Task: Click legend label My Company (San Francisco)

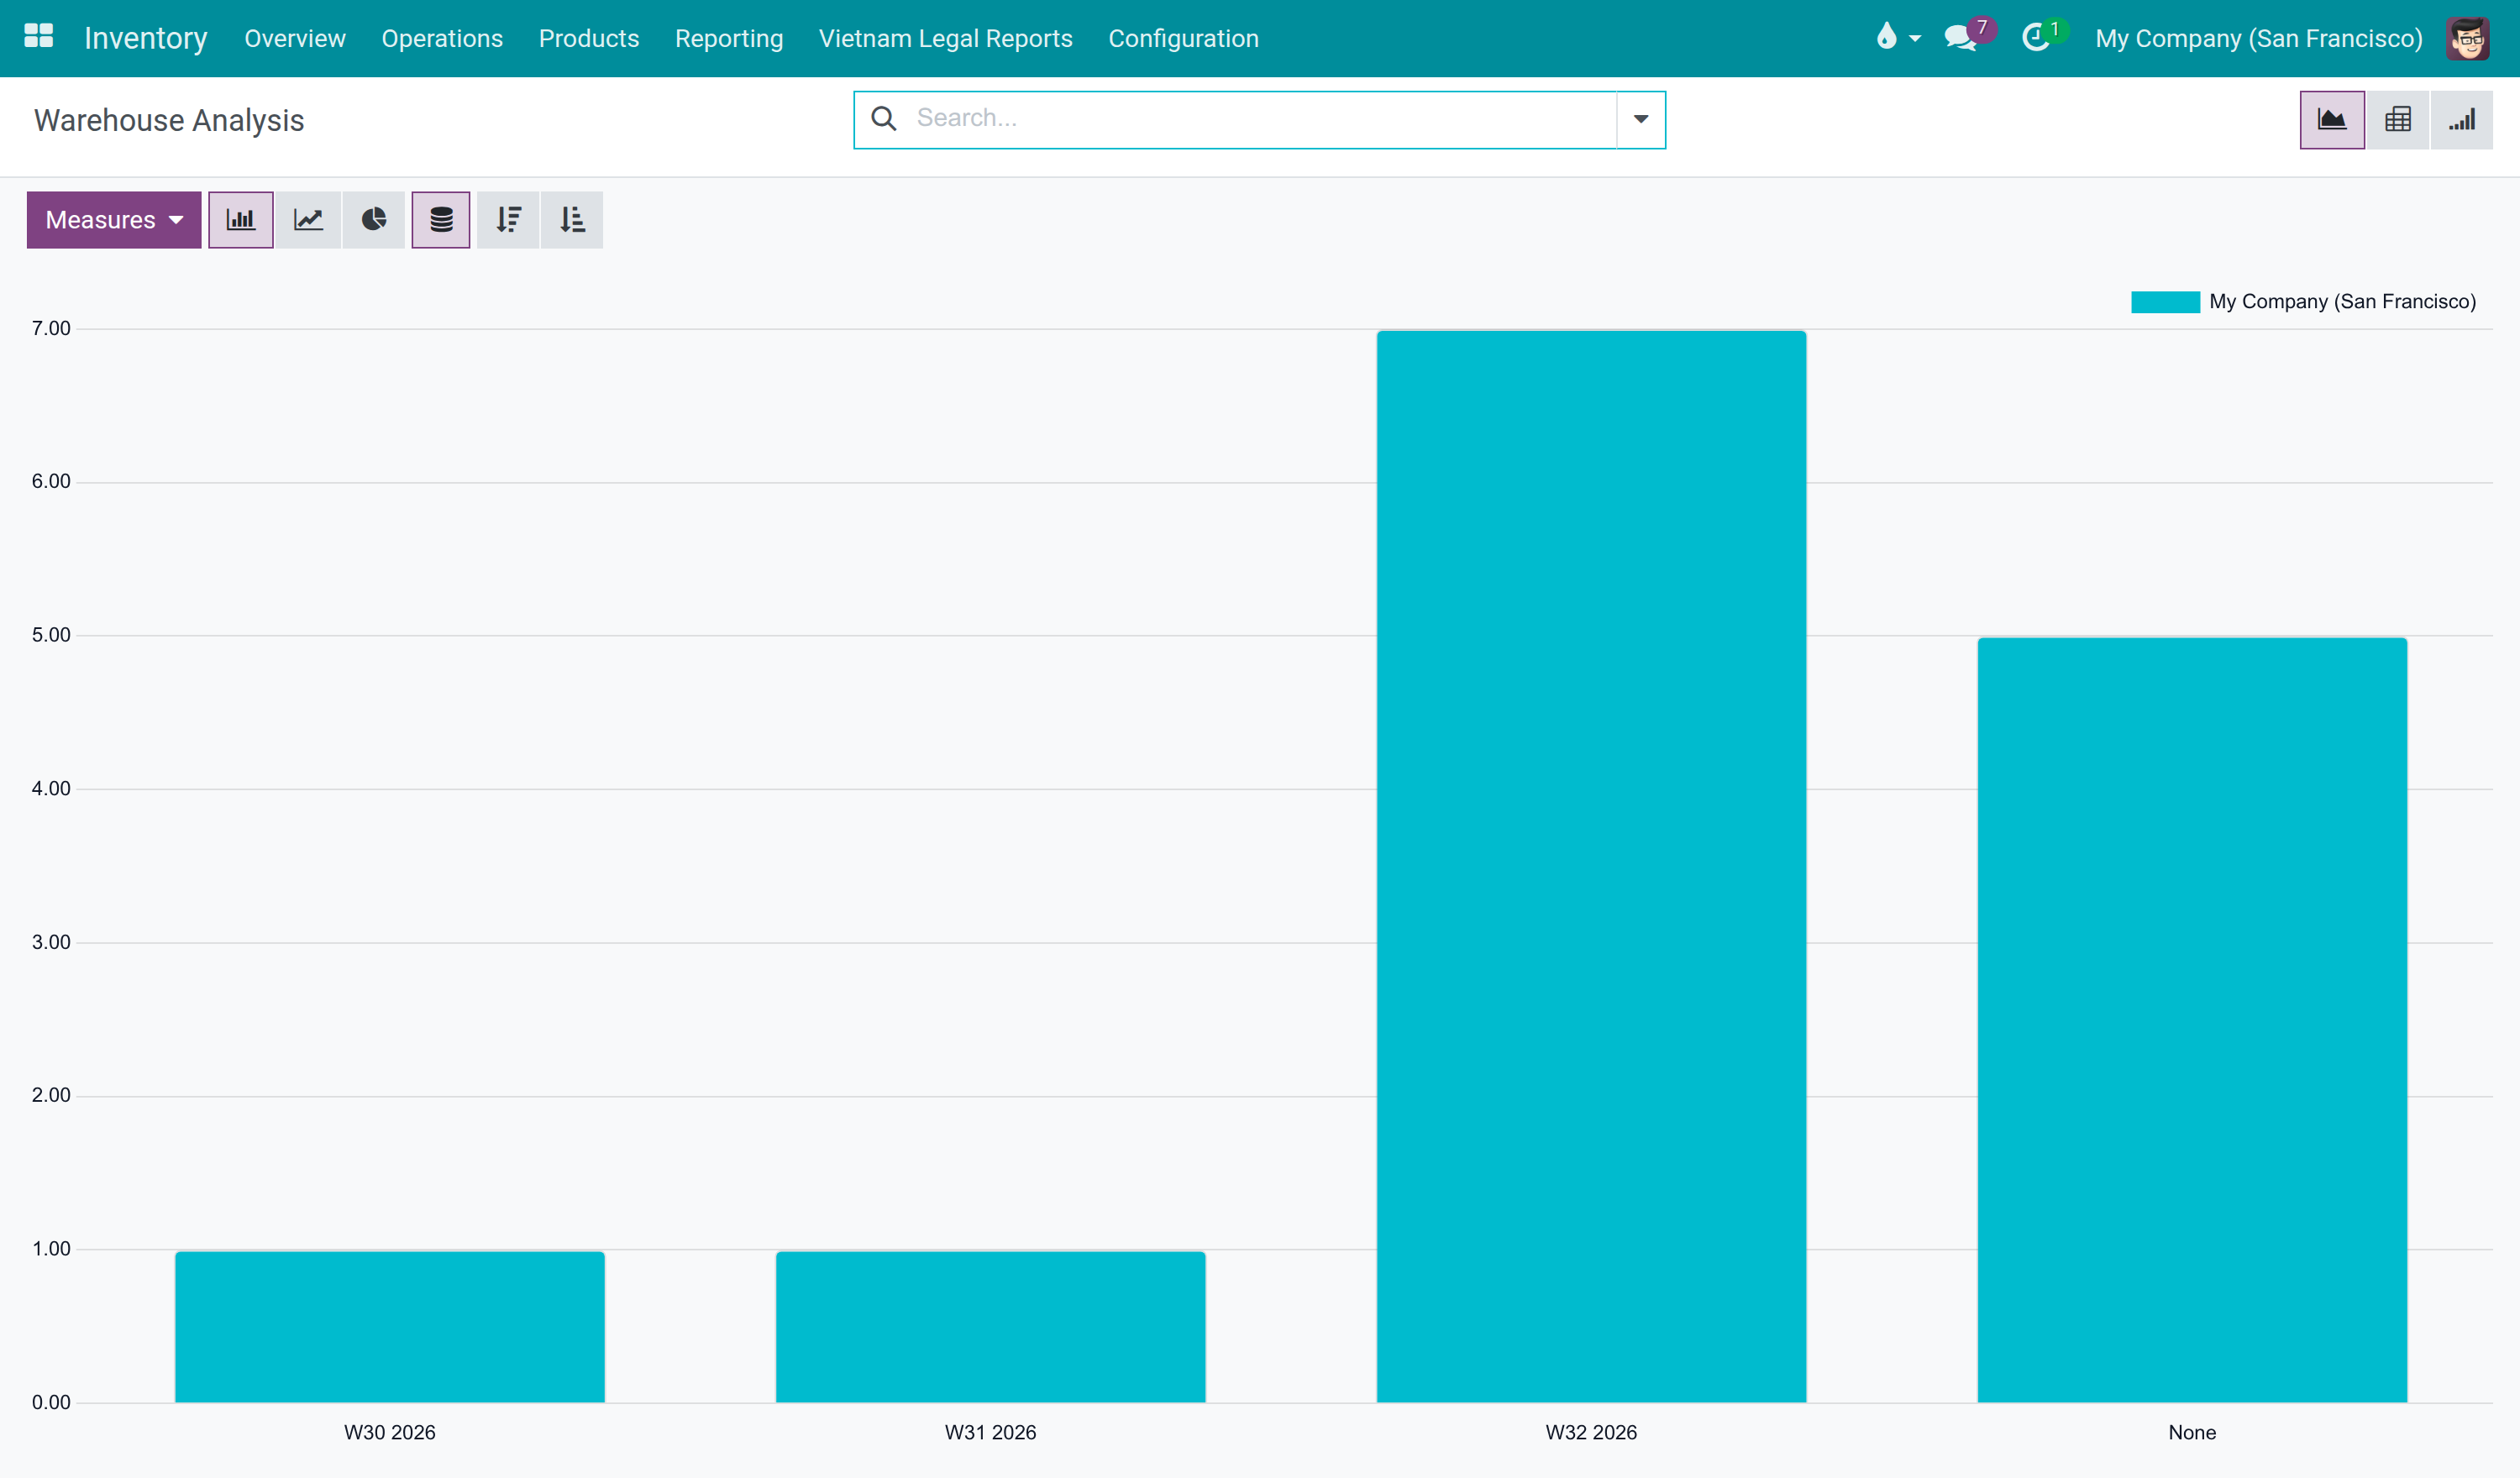Action: [x=2342, y=301]
